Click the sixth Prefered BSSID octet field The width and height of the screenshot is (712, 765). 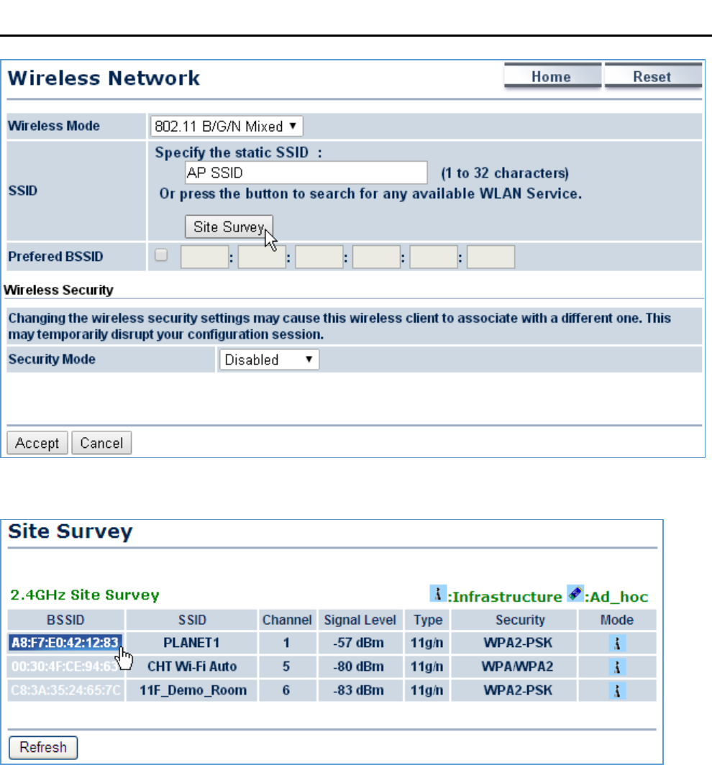tap(490, 257)
